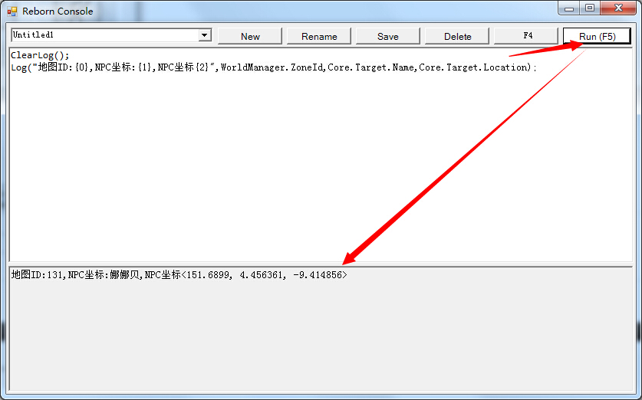Viewport: 642px width, 400px height.
Task: Click the output line starting 地图ID:131
Action: click(179, 275)
